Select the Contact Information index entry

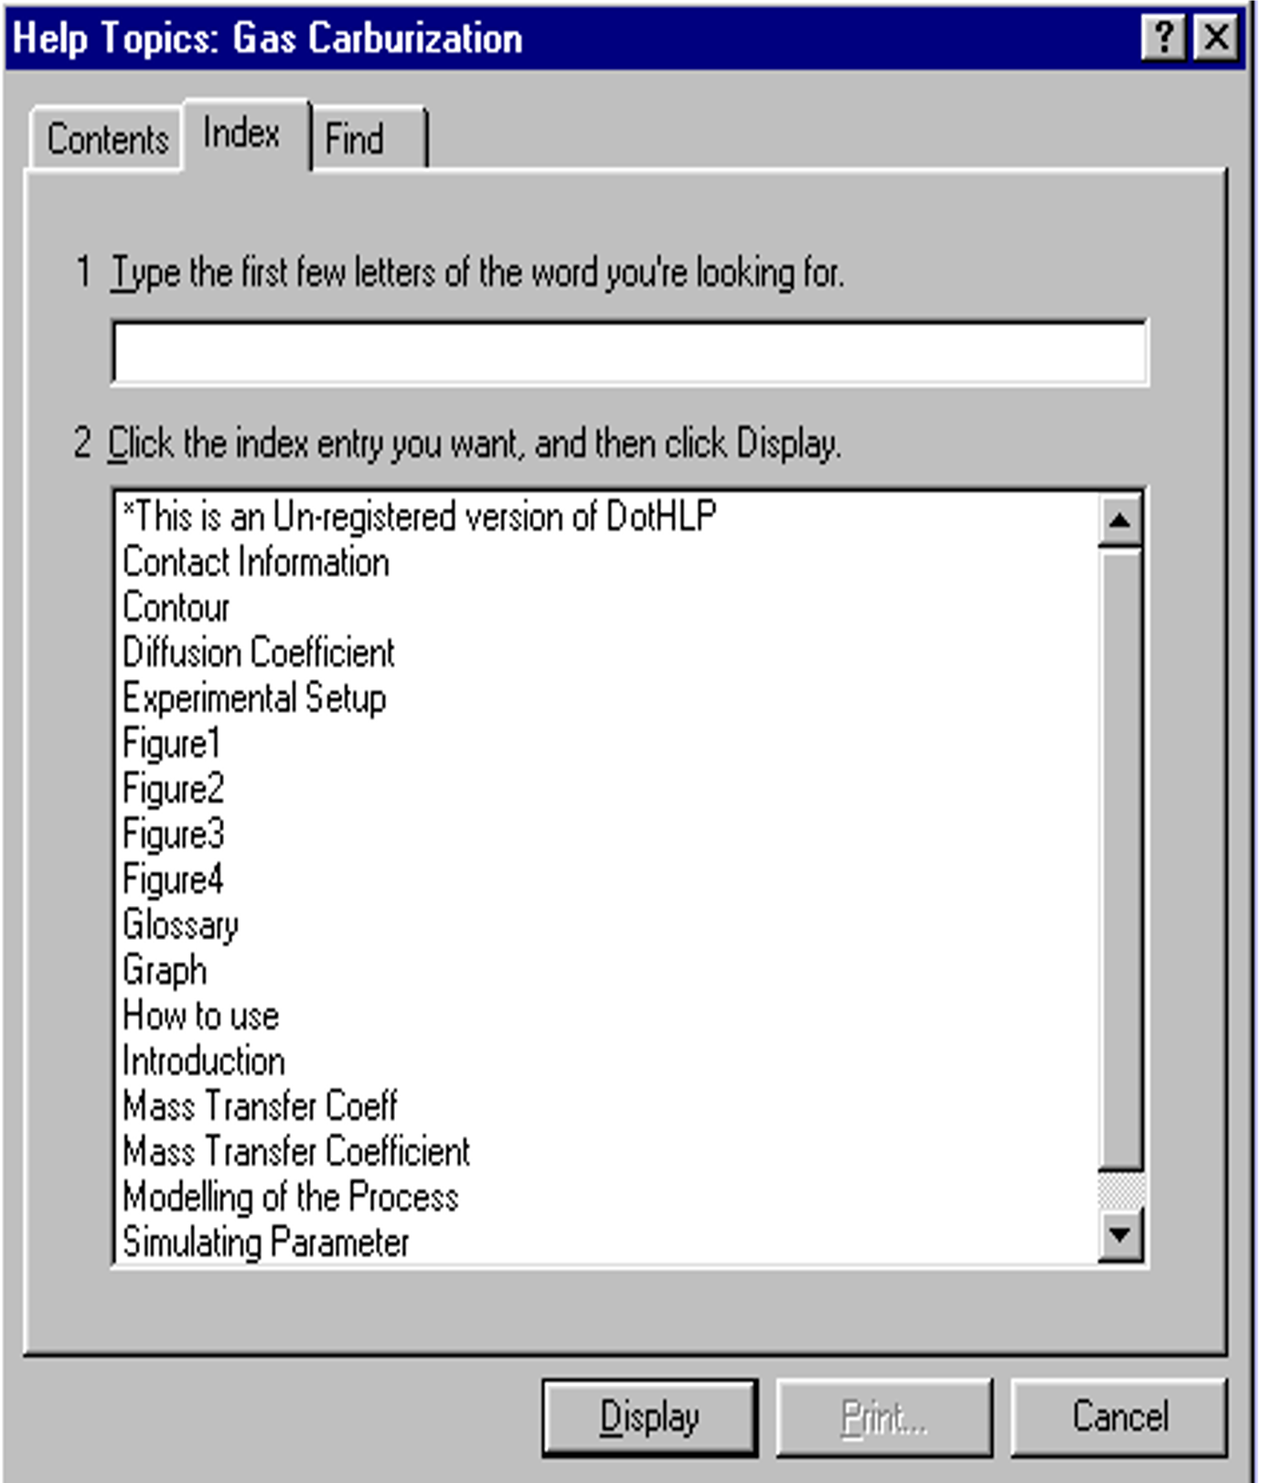click(256, 562)
